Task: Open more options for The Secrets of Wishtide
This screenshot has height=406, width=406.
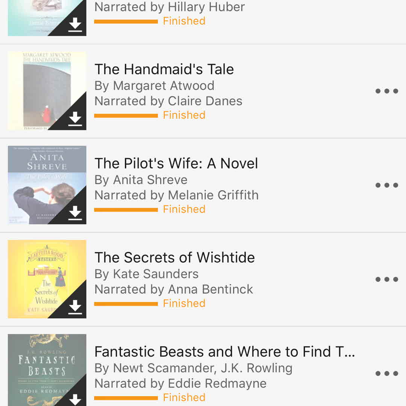Action: point(386,279)
